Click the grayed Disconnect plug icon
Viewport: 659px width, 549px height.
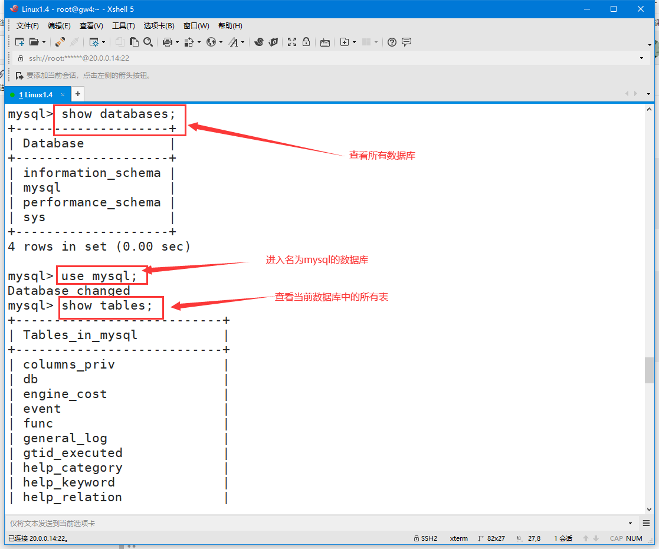(74, 42)
